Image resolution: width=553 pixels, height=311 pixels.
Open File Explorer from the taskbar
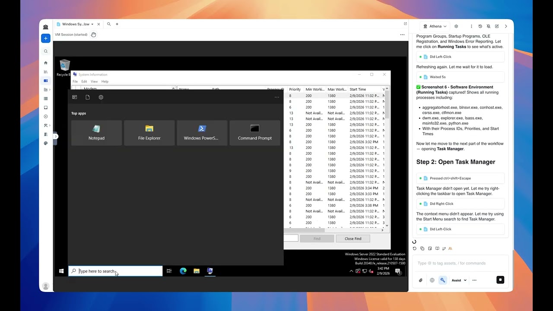click(197, 271)
